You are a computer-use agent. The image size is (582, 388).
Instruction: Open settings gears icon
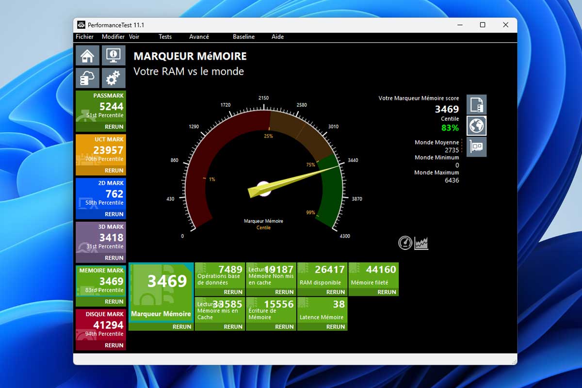[x=113, y=78]
